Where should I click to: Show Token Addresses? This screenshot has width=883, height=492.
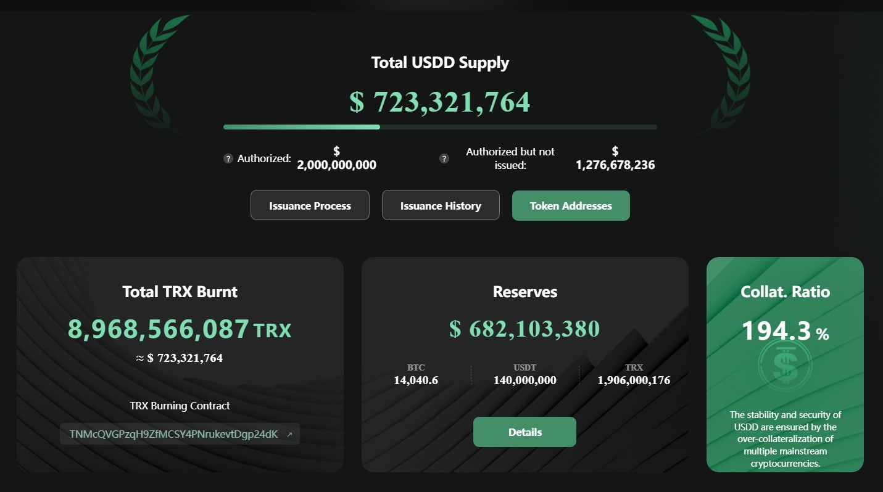(x=571, y=205)
